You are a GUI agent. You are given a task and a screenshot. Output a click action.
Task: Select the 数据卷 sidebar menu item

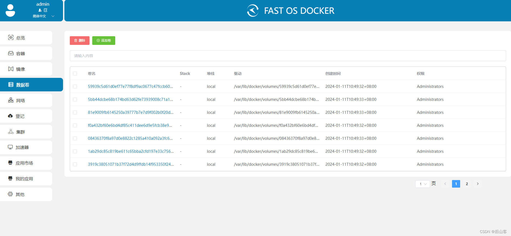coord(31,85)
